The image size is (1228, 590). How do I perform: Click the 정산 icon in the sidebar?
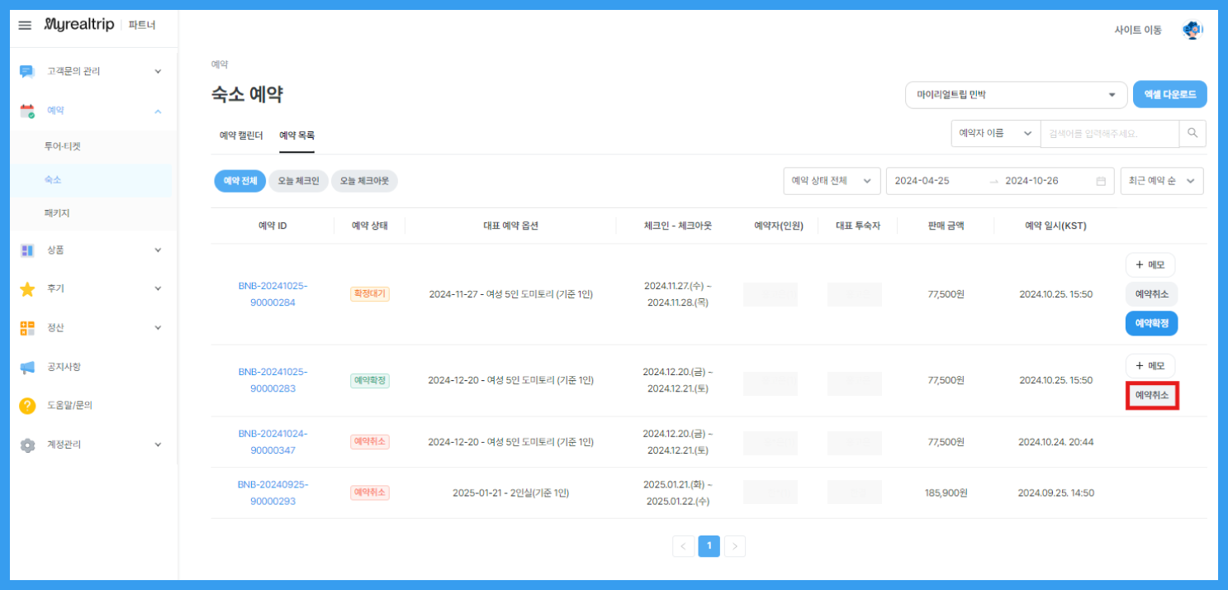(26, 327)
